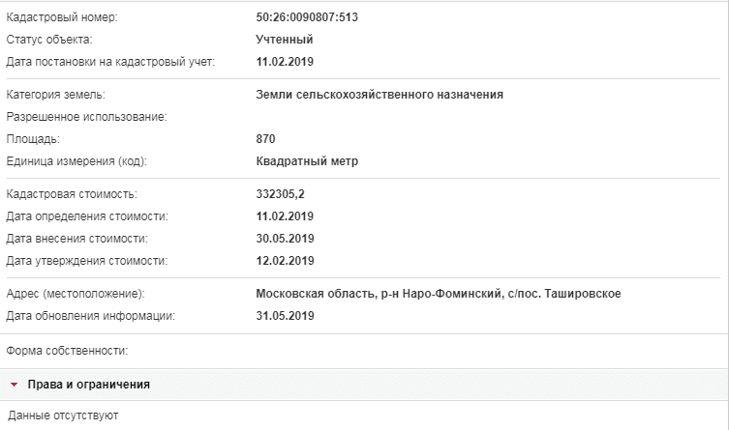
Task: Click the Учтенный status value
Action: pyautogui.click(x=284, y=40)
